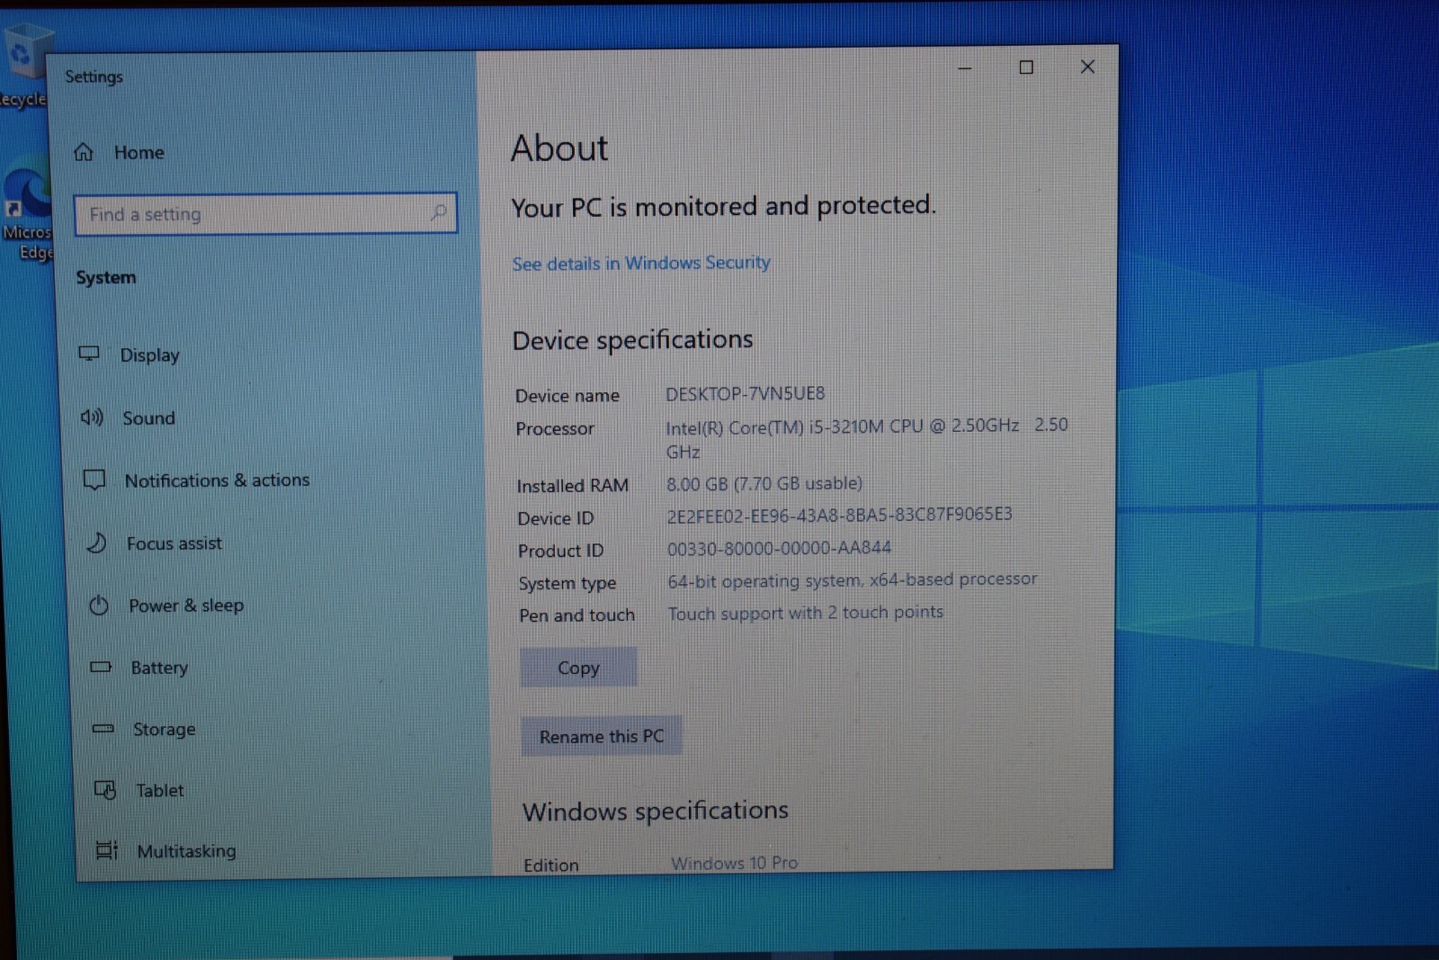
Task: Click the System section label in sidebar
Action: [106, 277]
